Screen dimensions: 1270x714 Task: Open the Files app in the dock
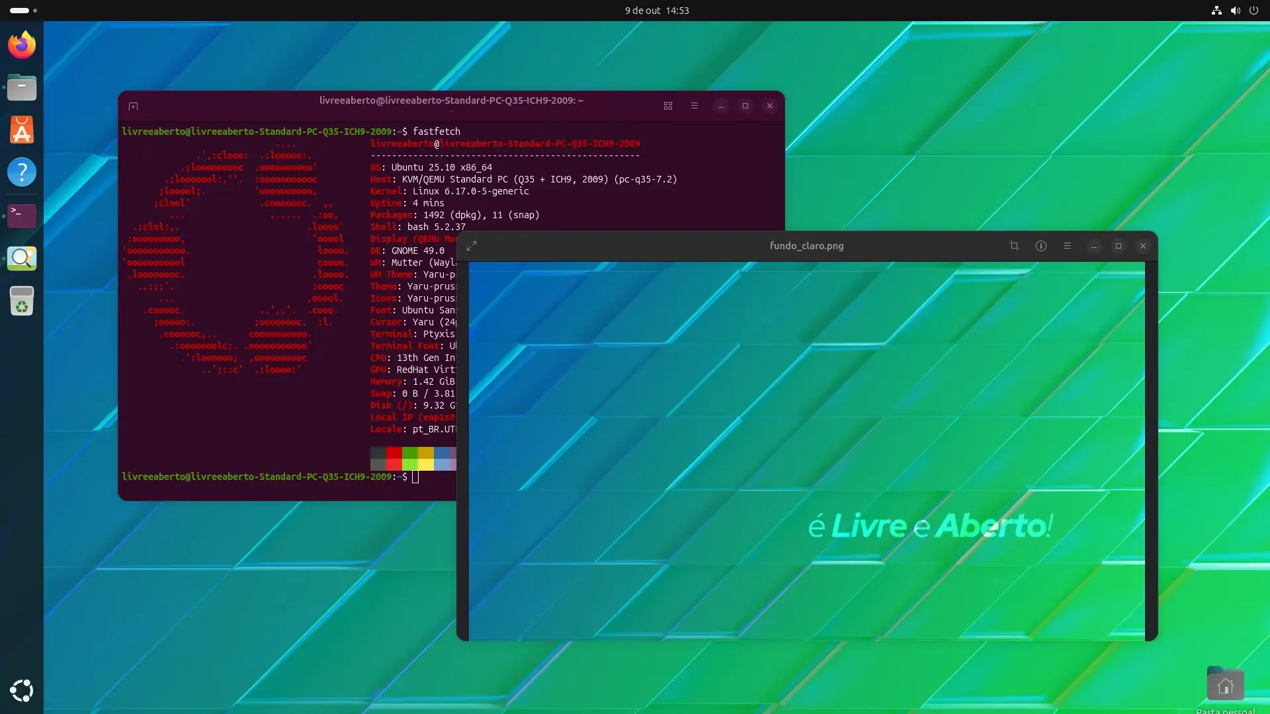(22, 87)
